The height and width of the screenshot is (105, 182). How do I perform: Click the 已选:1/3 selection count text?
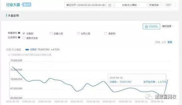160,42
